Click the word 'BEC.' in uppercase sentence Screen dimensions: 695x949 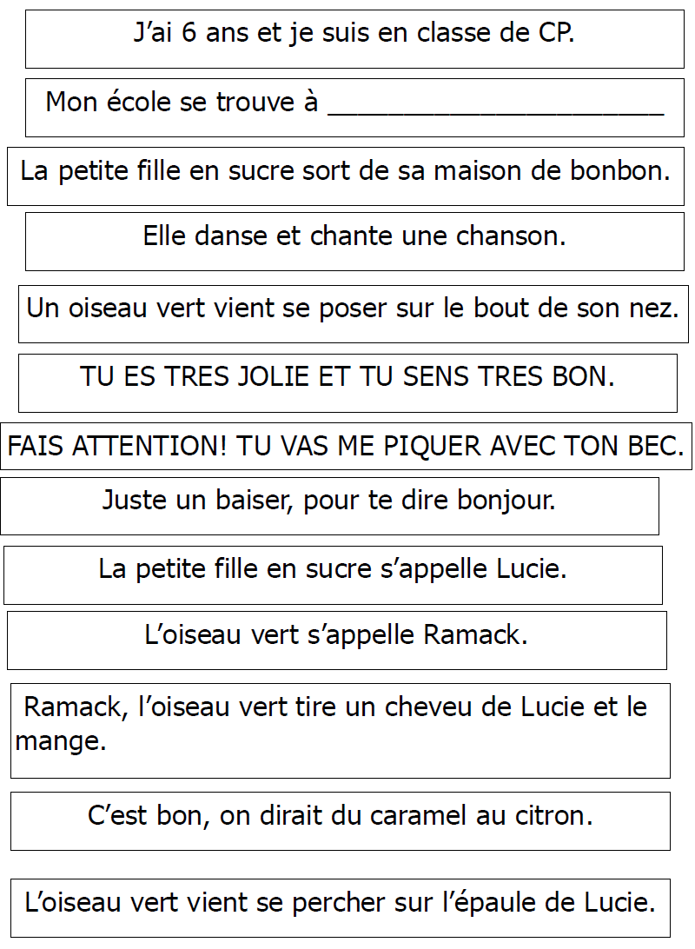point(655,448)
